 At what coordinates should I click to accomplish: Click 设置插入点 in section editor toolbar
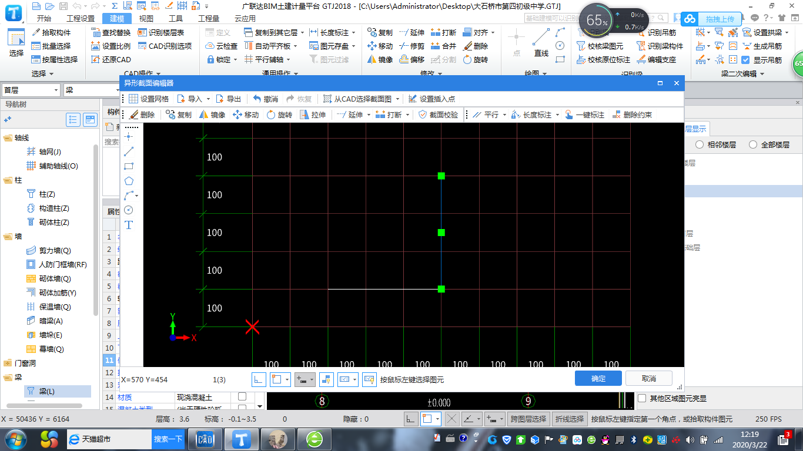click(431, 99)
